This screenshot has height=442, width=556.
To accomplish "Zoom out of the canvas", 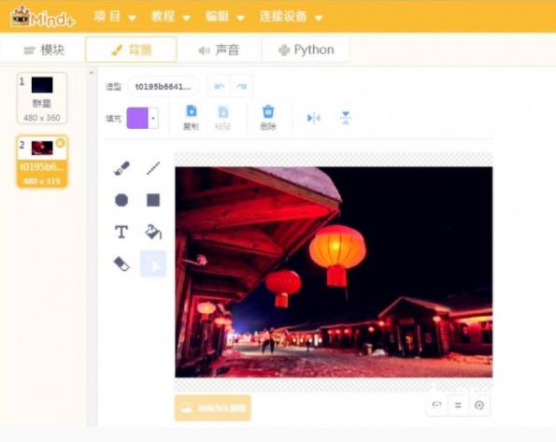I will click(436, 405).
